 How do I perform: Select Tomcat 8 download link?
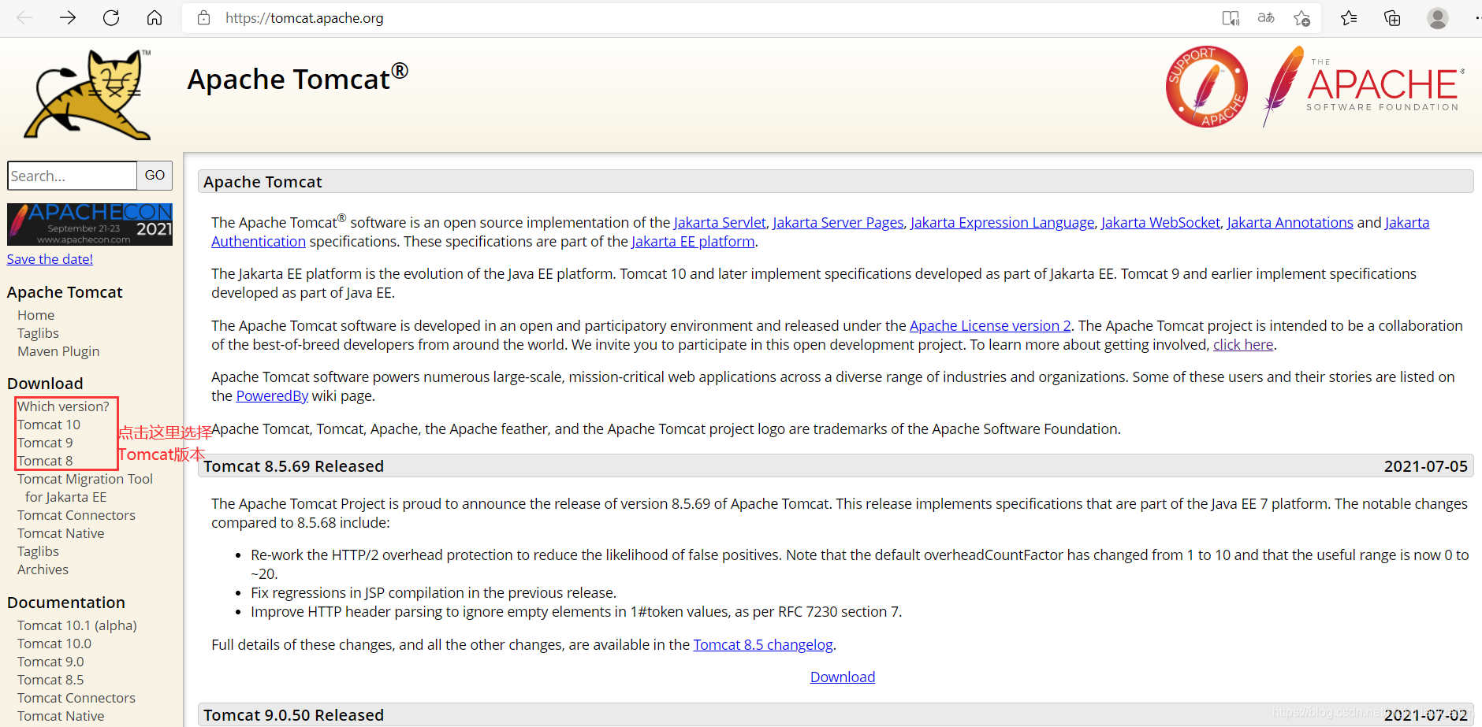click(45, 461)
